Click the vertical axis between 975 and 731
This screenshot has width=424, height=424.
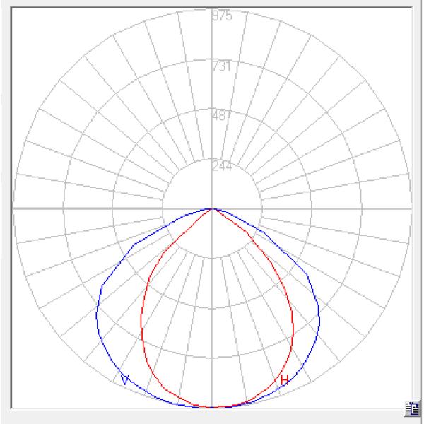(x=213, y=41)
